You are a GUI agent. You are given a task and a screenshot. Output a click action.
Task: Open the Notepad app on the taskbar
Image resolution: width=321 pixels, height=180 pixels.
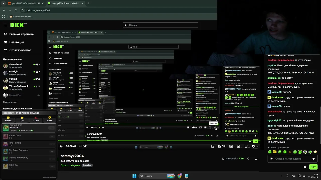(187, 176)
